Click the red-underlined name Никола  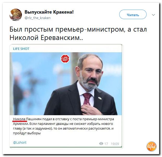pyautogui.click(x=19, y=119)
